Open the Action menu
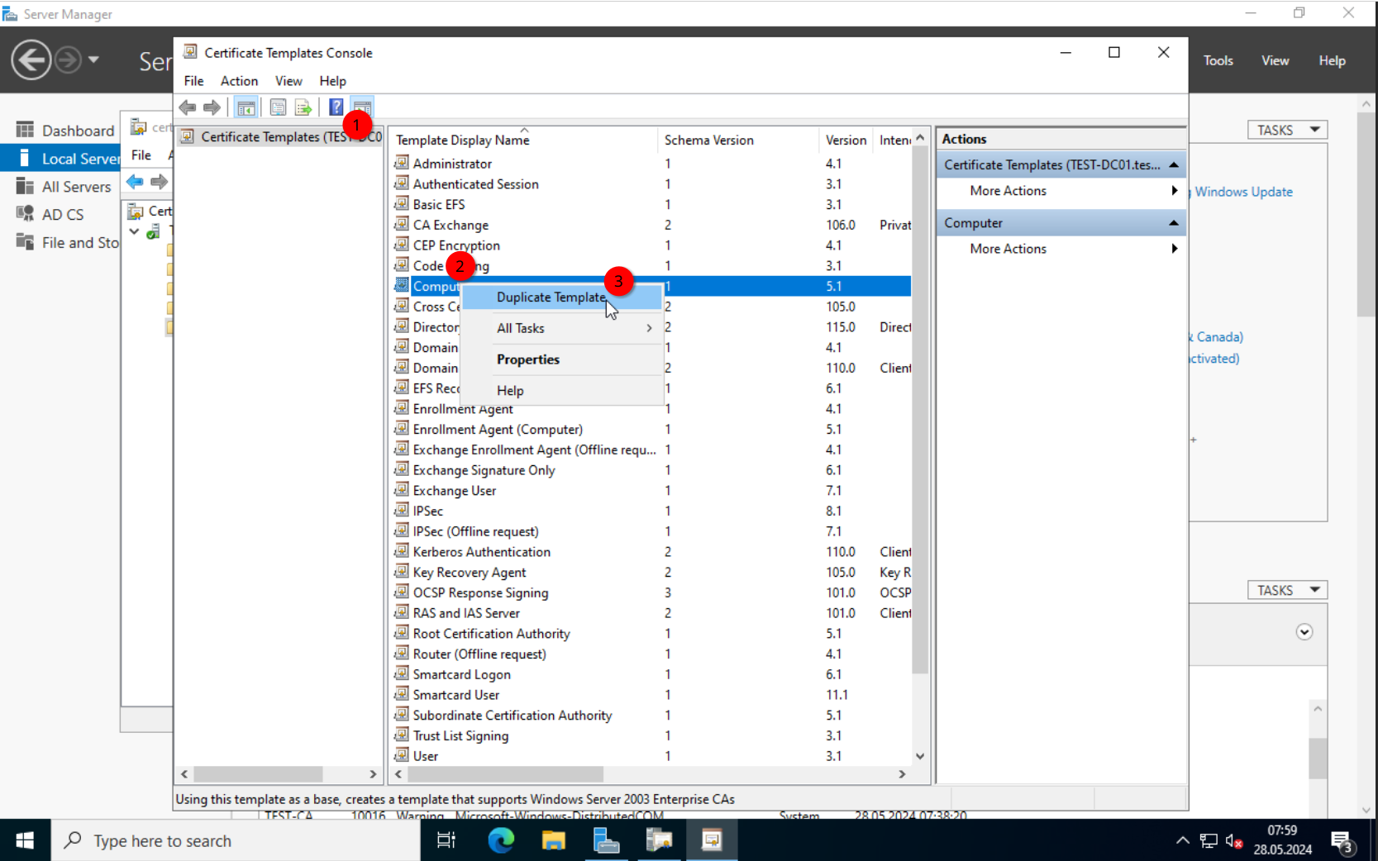 [239, 81]
